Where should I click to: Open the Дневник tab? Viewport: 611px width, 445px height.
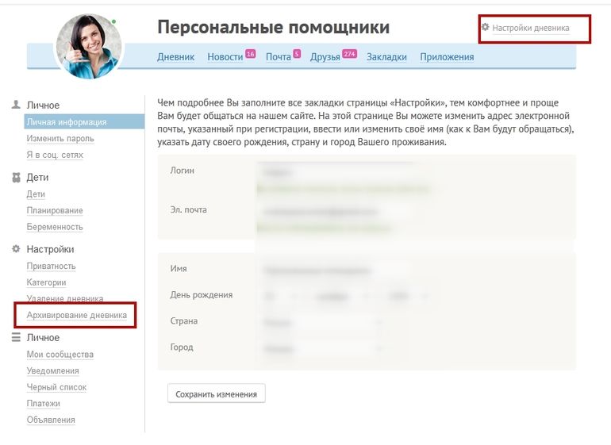coord(175,57)
